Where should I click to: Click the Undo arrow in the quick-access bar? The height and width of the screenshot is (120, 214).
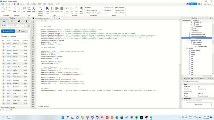21,4
